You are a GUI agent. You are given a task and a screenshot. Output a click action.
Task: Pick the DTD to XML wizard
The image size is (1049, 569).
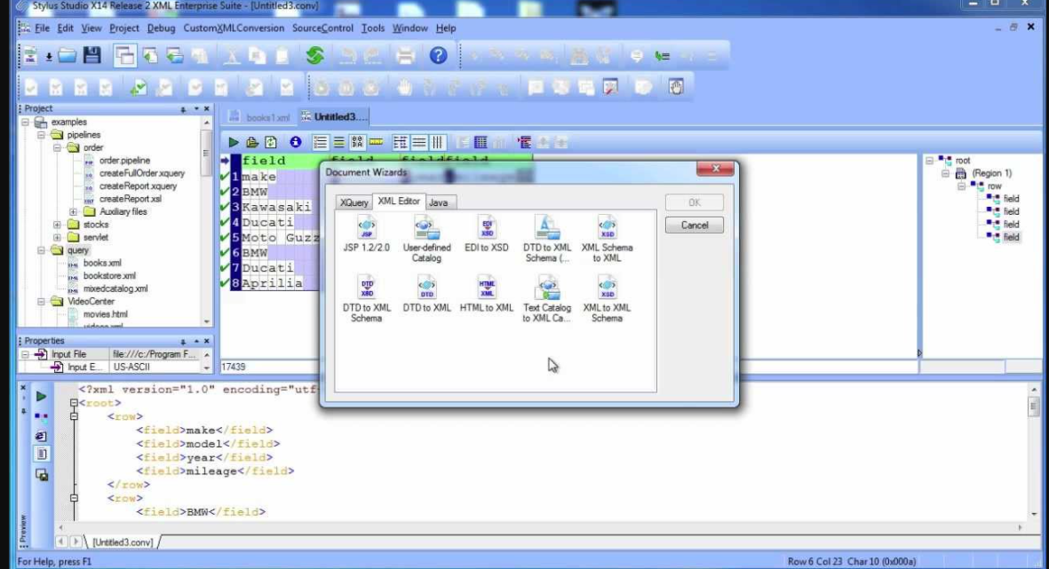coord(426,294)
